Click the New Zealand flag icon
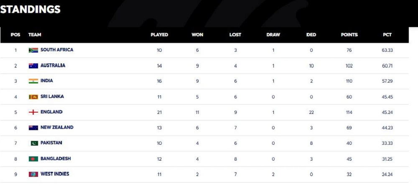Viewport: 418px width, 186px height. pyautogui.click(x=33, y=128)
